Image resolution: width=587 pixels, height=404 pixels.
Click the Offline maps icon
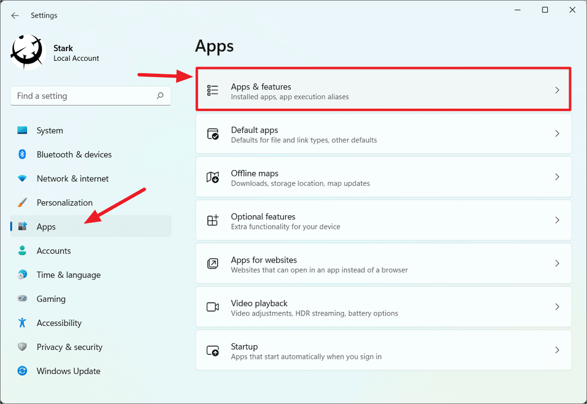click(213, 177)
